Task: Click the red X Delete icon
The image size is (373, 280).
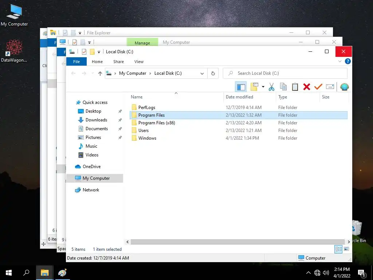Action: point(307,87)
